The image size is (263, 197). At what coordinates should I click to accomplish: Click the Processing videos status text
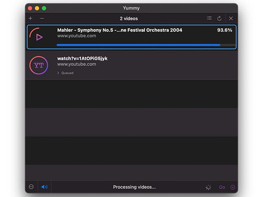coord(134,187)
